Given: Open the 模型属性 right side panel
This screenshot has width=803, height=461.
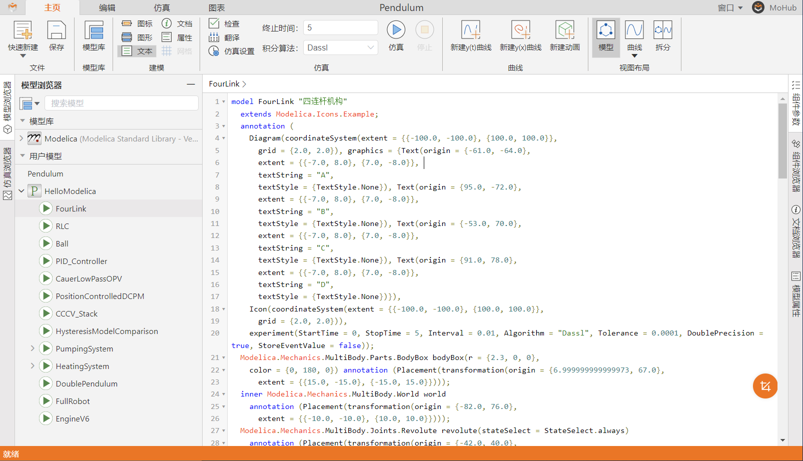Looking at the screenshot, I should pos(796,294).
